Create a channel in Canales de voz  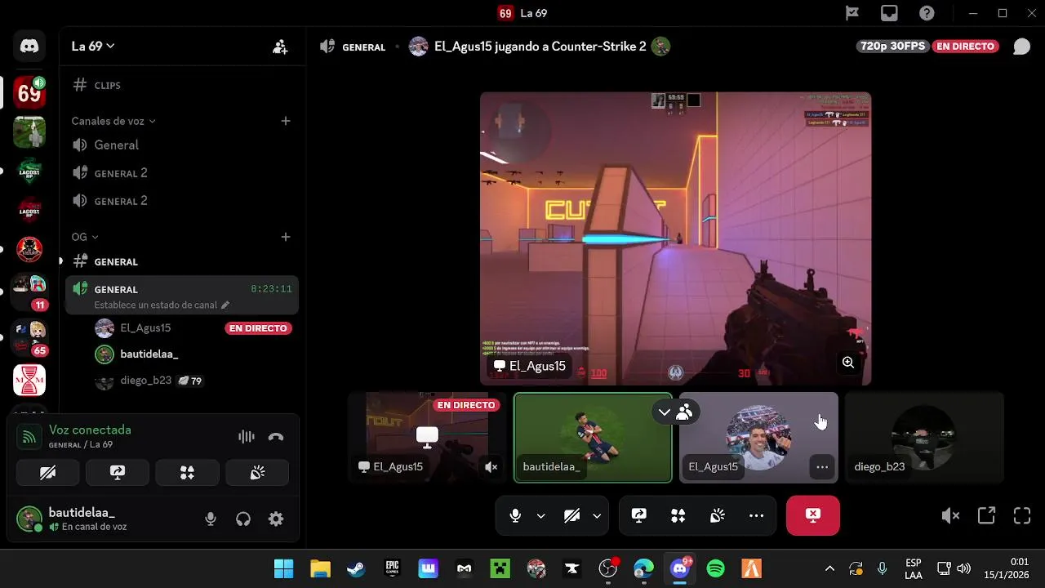286,121
